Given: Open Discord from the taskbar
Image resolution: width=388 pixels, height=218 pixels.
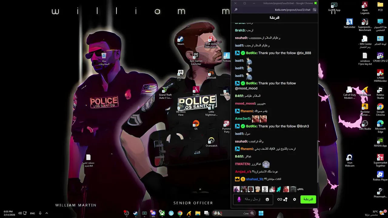Looking at the screenshot, I should tap(153, 213).
